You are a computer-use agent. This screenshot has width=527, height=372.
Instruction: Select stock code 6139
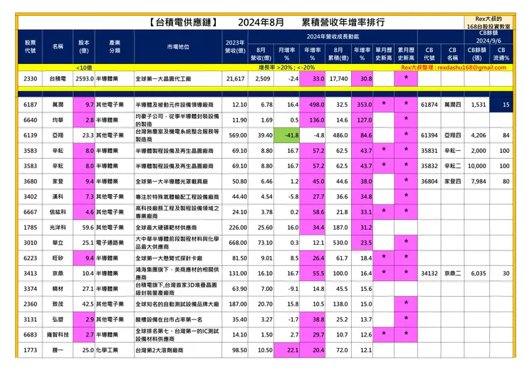pyautogui.click(x=30, y=135)
